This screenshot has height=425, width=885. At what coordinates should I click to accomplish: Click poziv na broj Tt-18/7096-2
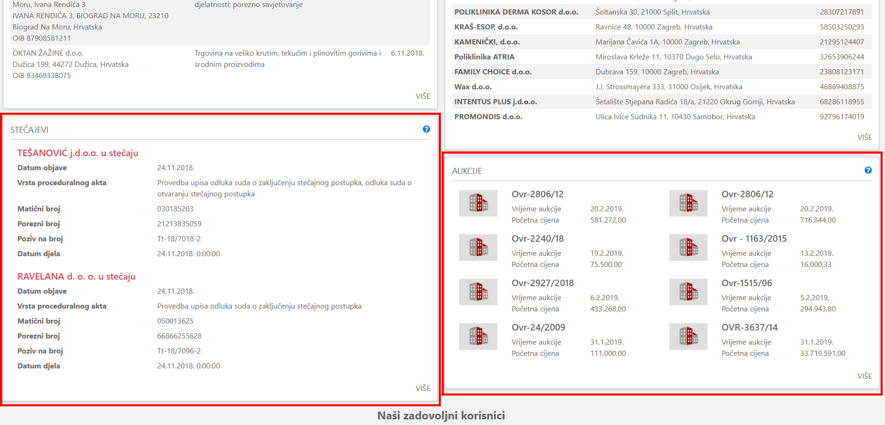pyautogui.click(x=179, y=351)
